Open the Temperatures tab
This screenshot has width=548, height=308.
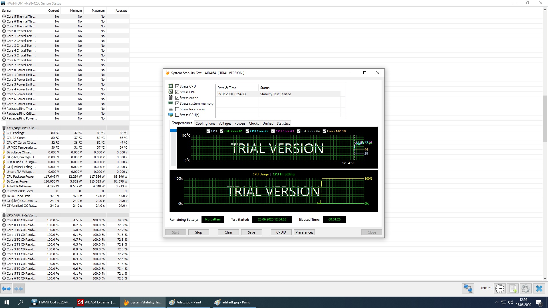pos(182,123)
